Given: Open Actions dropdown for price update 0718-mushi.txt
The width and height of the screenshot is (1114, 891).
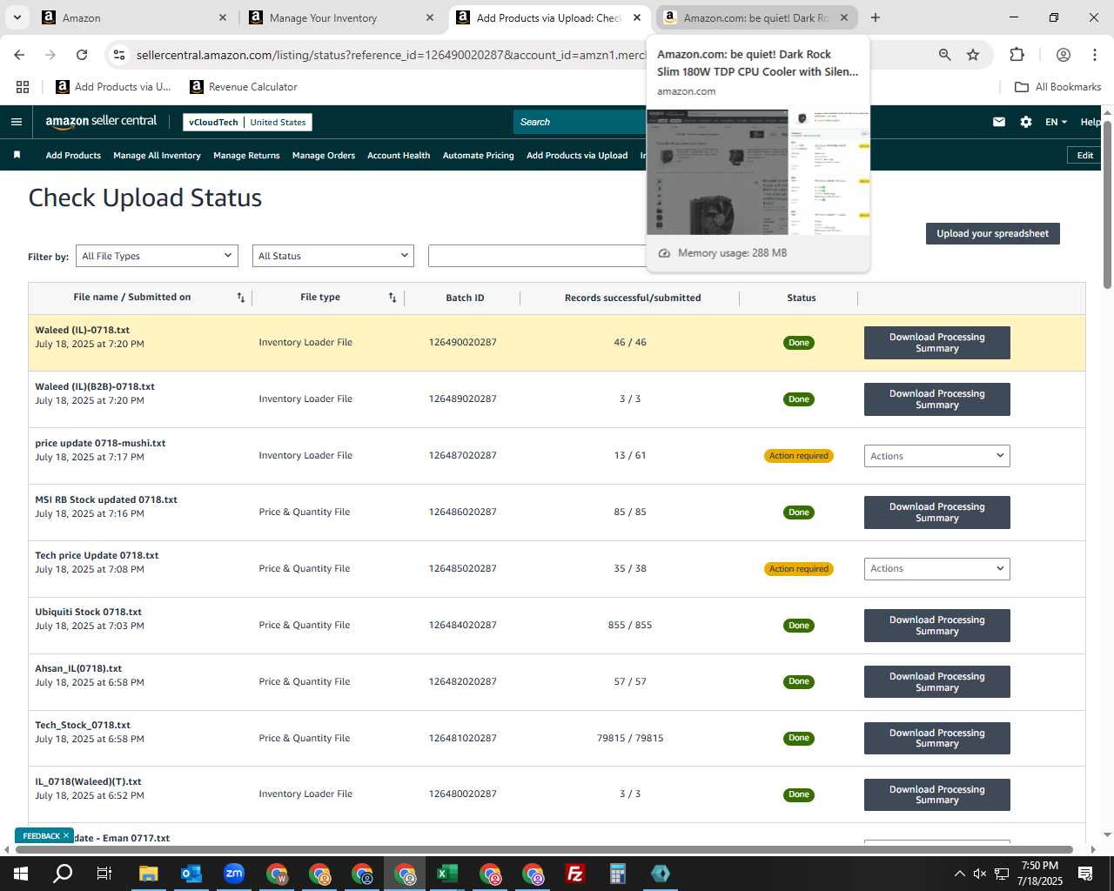Looking at the screenshot, I should click(937, 456).
